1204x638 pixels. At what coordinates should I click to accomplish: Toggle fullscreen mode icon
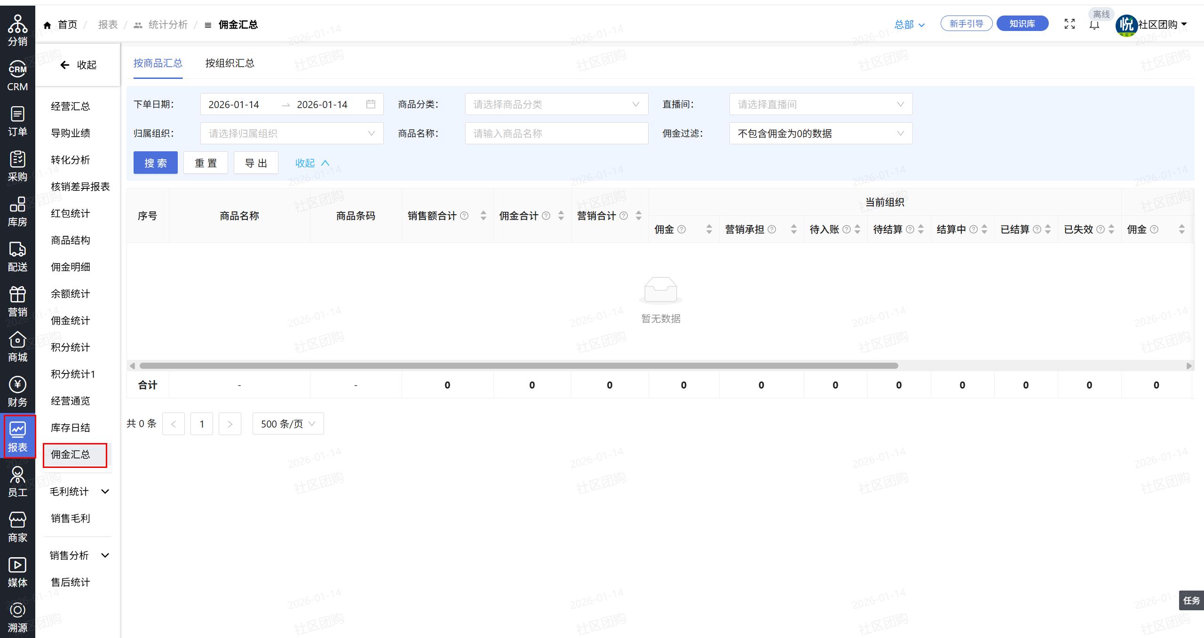click(x=1069, y=24)
